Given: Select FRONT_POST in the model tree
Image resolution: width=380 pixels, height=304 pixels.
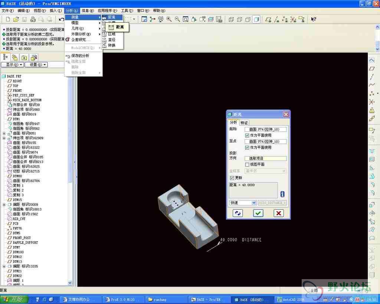Looking at the screenshot, I should 22,238.
